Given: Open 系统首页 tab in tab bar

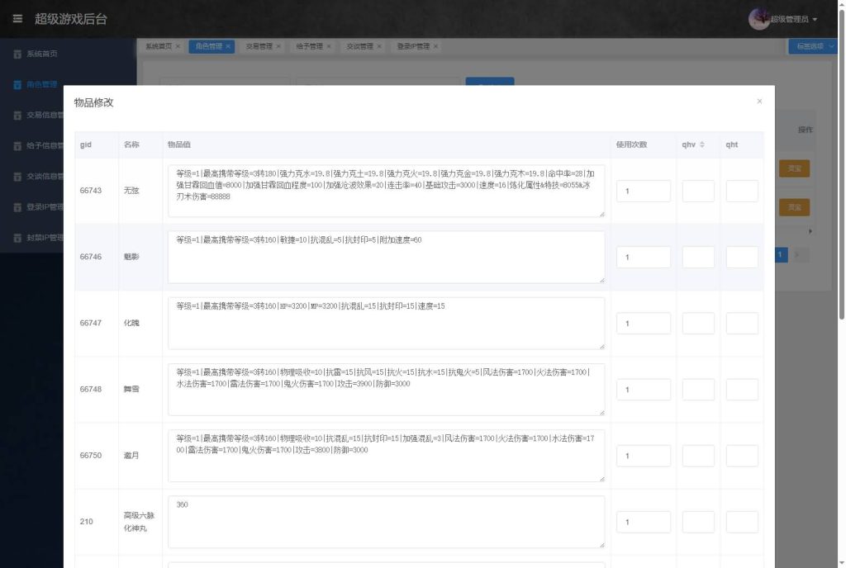Looking at the screenshot, I should [158, 47].
